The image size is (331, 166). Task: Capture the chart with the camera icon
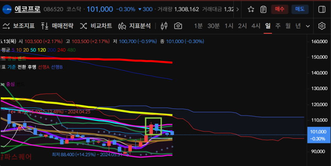[x=178, y=26]
